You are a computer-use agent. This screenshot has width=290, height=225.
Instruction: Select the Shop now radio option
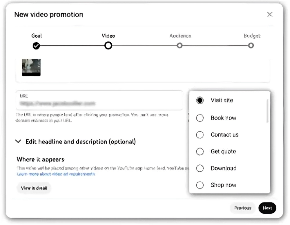coord(200,185)
